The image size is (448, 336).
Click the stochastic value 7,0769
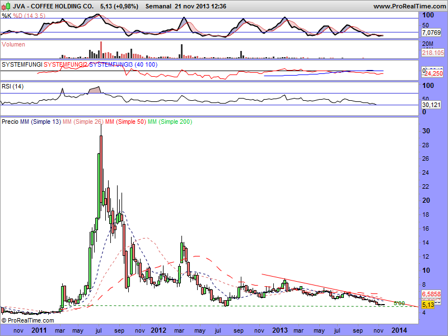click(431, 32)
